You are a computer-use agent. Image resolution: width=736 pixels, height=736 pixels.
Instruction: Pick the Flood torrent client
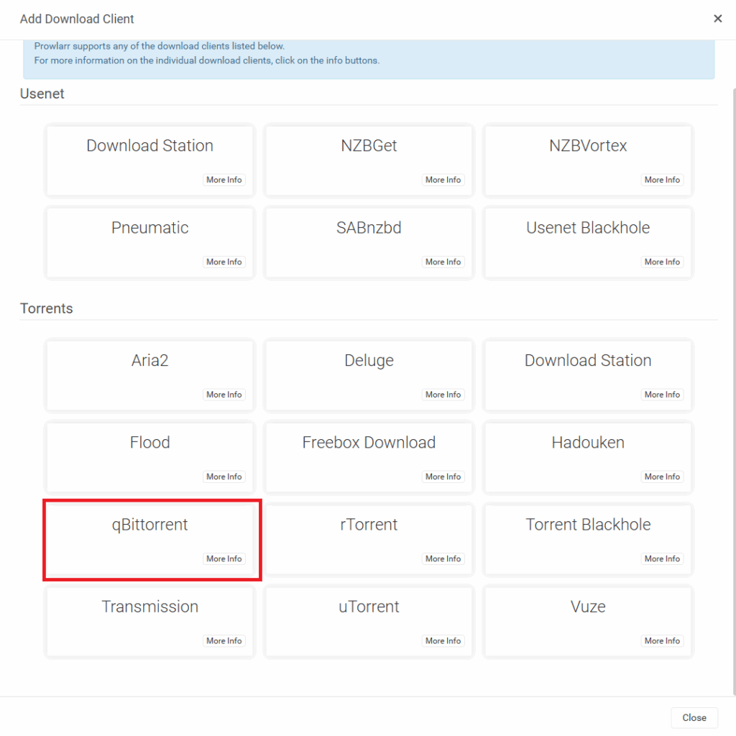(149, 457)
